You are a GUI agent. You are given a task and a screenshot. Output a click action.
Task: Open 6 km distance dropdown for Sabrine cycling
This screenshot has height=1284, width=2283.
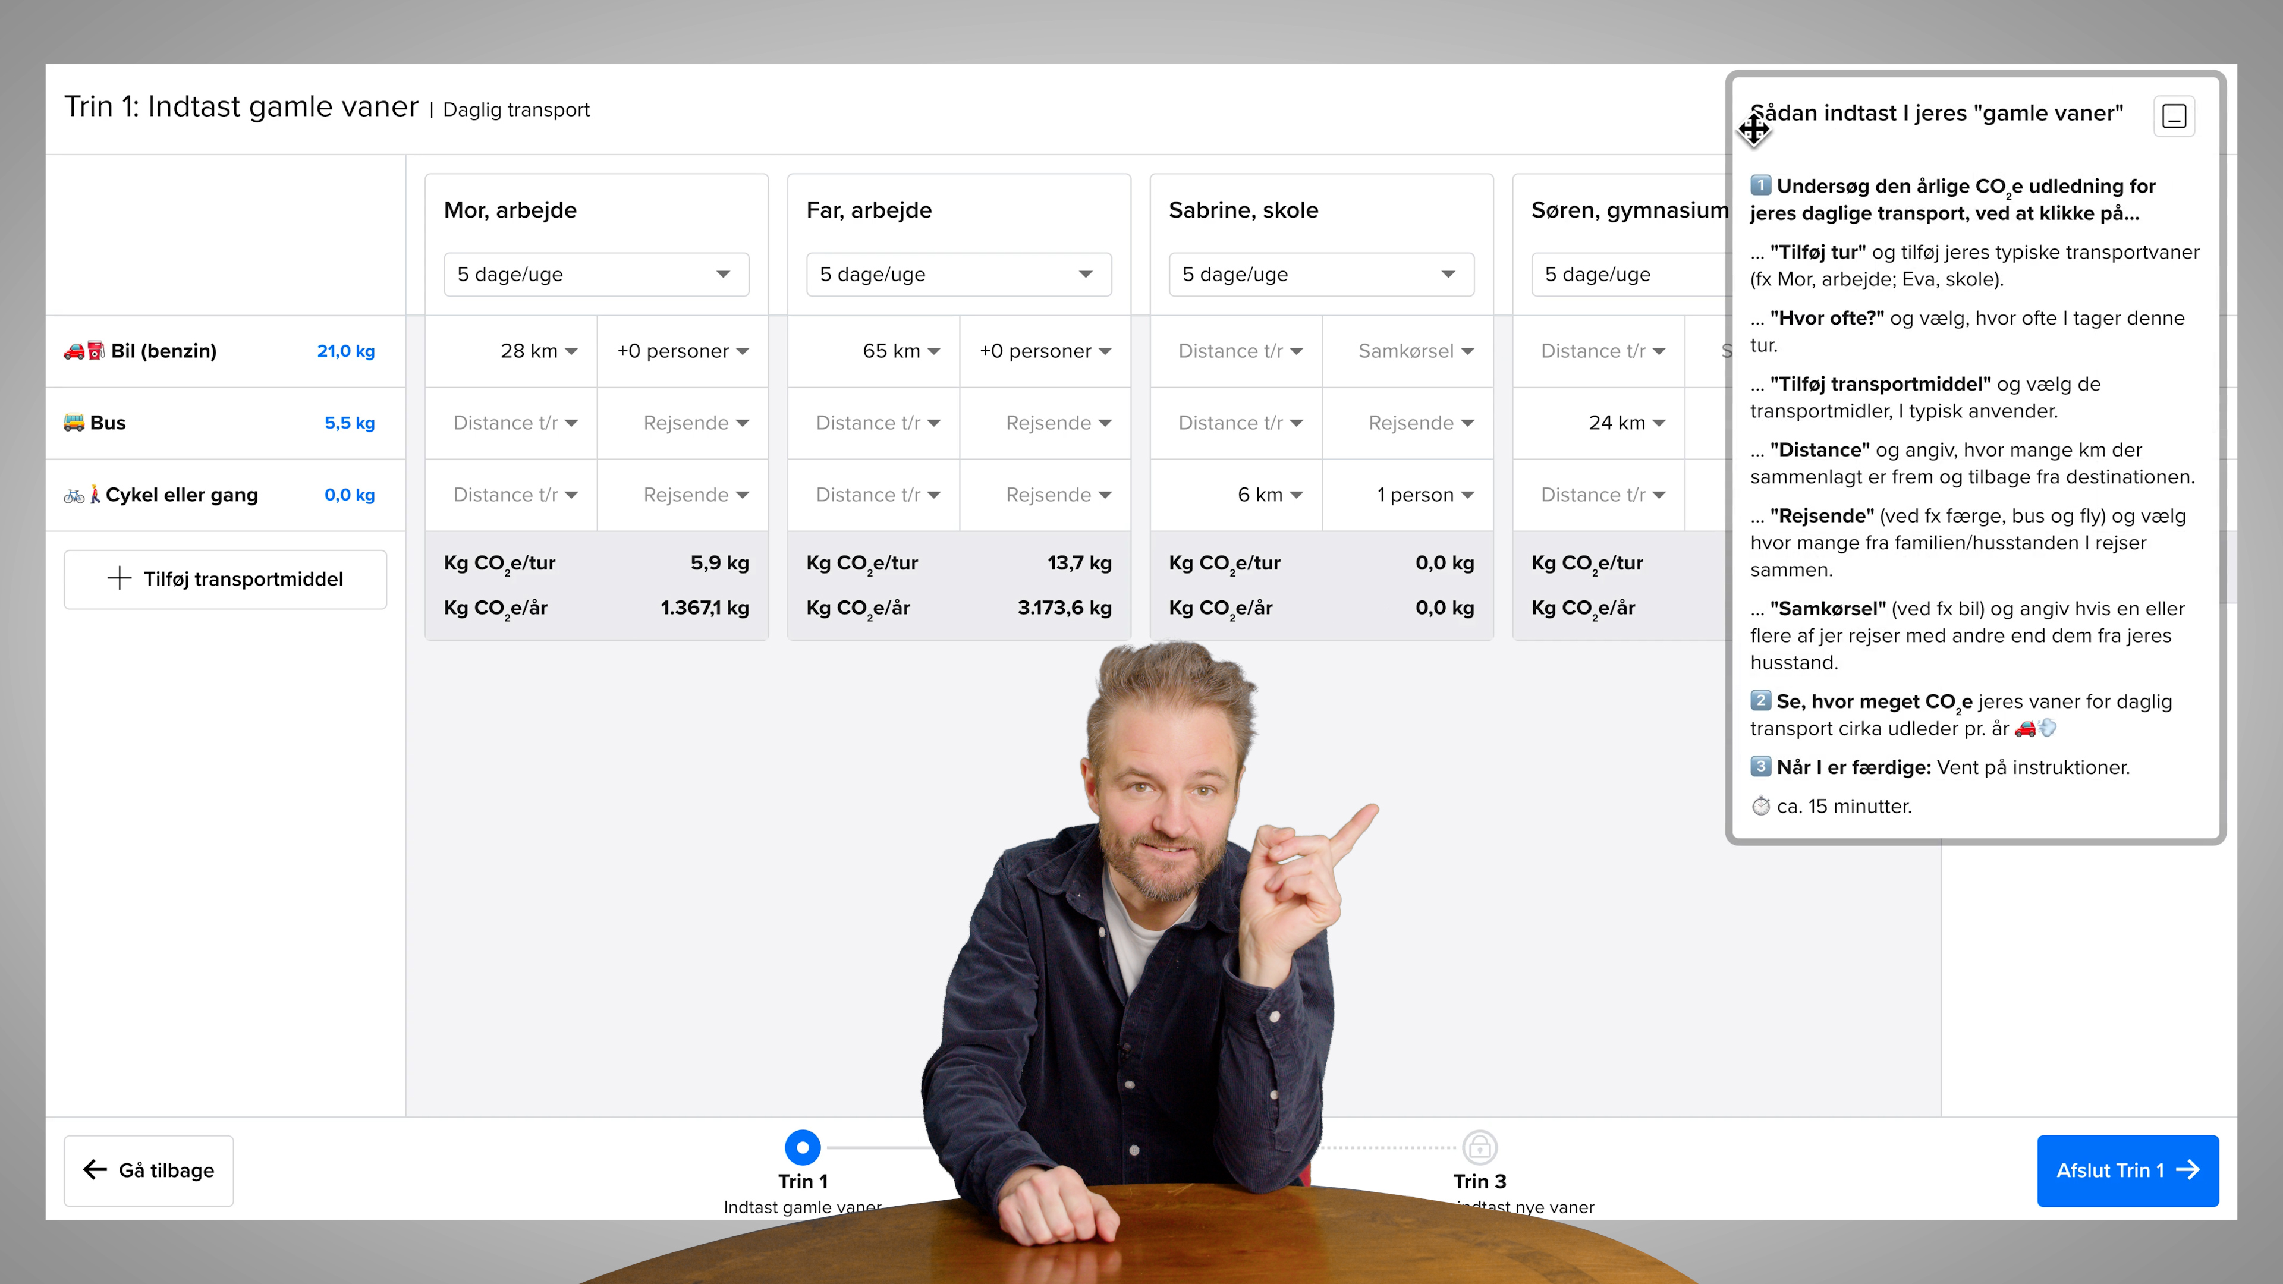point(1237,495)
